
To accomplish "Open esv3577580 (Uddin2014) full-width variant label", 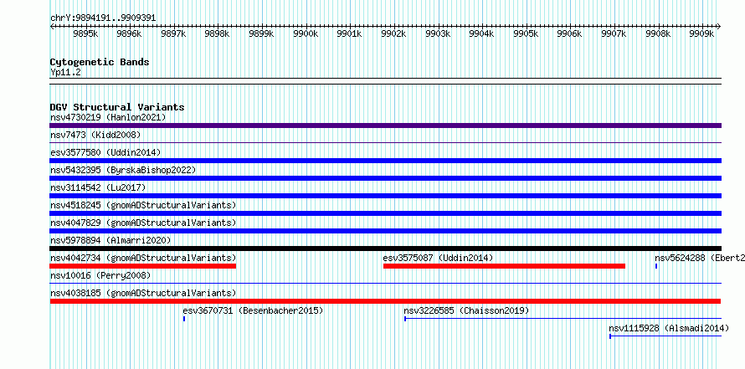I will (x=105, y=152).
